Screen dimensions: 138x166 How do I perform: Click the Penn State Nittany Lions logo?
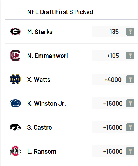coord(15,103)
